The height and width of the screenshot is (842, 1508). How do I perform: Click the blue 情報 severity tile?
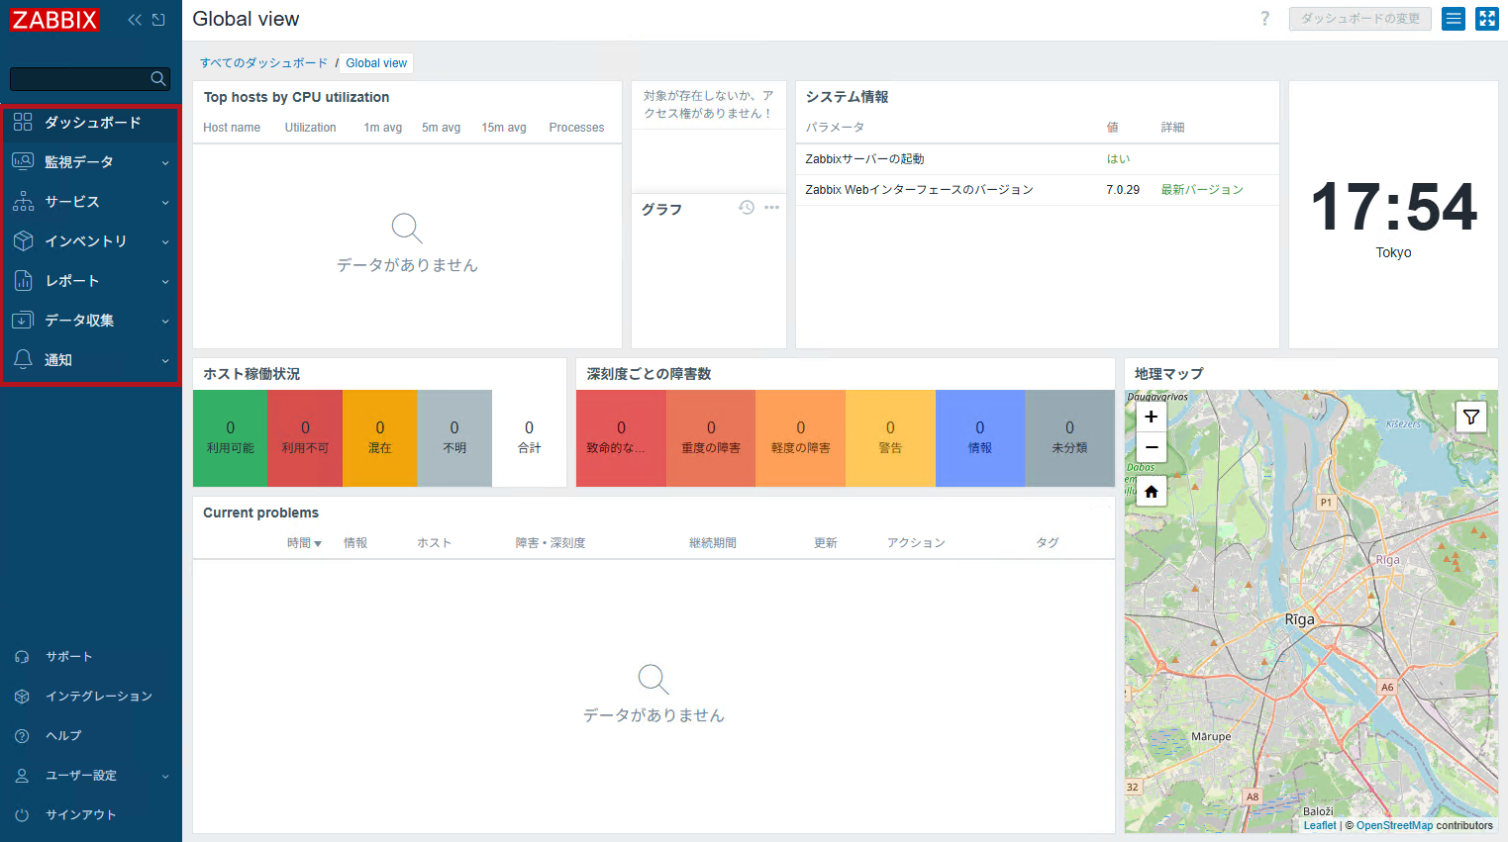point(980,438)
